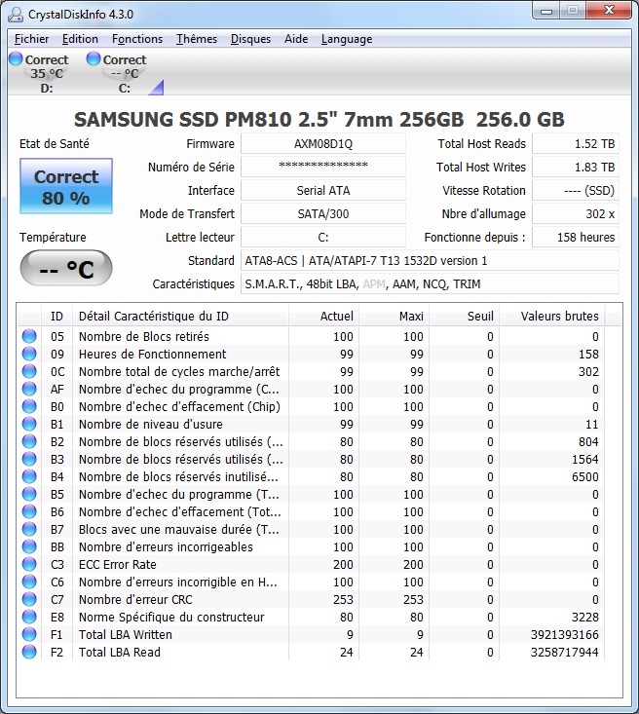Click the Total Host Reads value 1.52 TB
The image size is (639, 714).
click(x=576, y=144)
